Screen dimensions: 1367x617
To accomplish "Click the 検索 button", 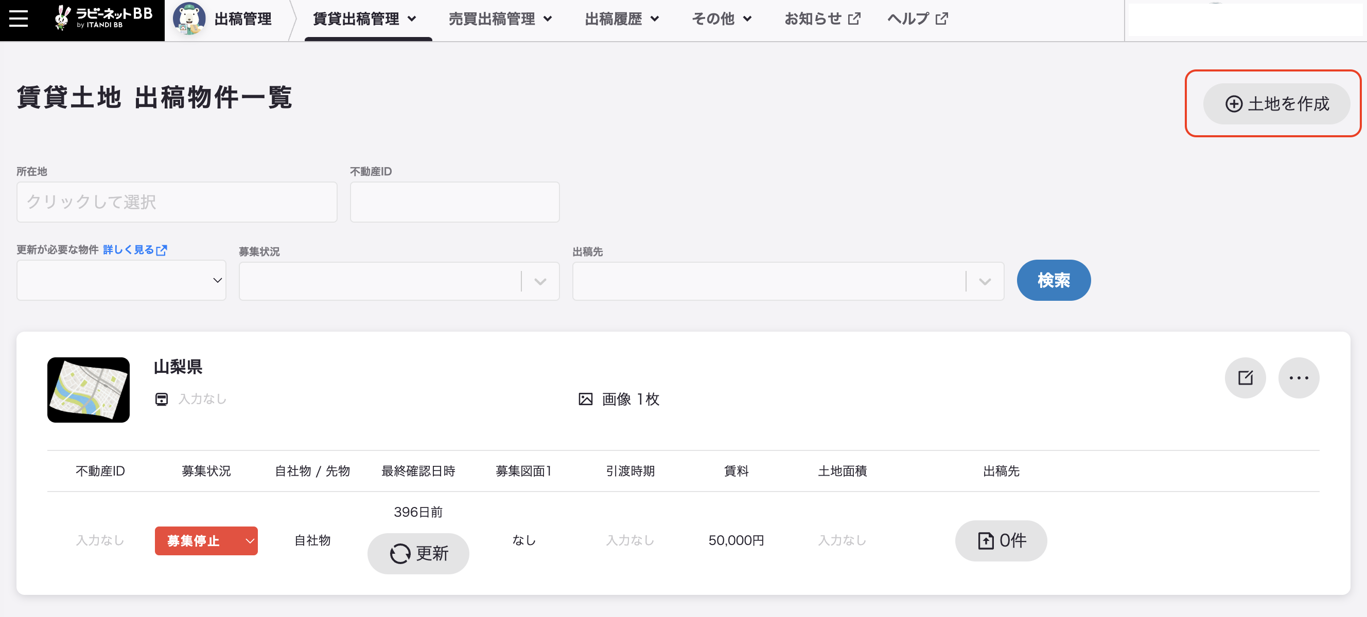I will 1054,280.
